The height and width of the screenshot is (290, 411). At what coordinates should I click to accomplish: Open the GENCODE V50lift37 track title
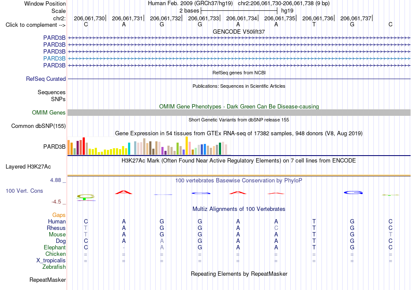pos(239,32)
